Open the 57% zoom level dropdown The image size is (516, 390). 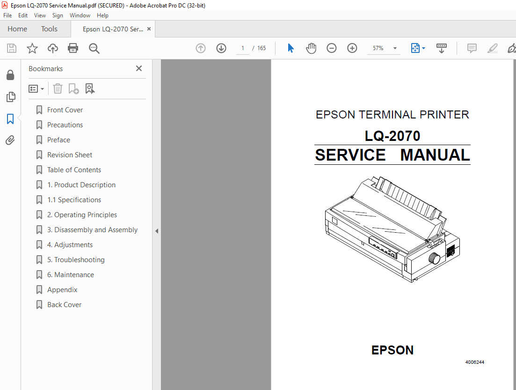click(394, 48)
